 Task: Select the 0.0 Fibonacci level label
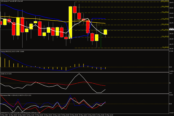tap(165, 47)
